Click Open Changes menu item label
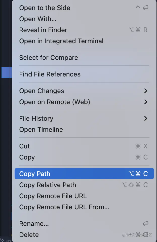 pos(42,91)
